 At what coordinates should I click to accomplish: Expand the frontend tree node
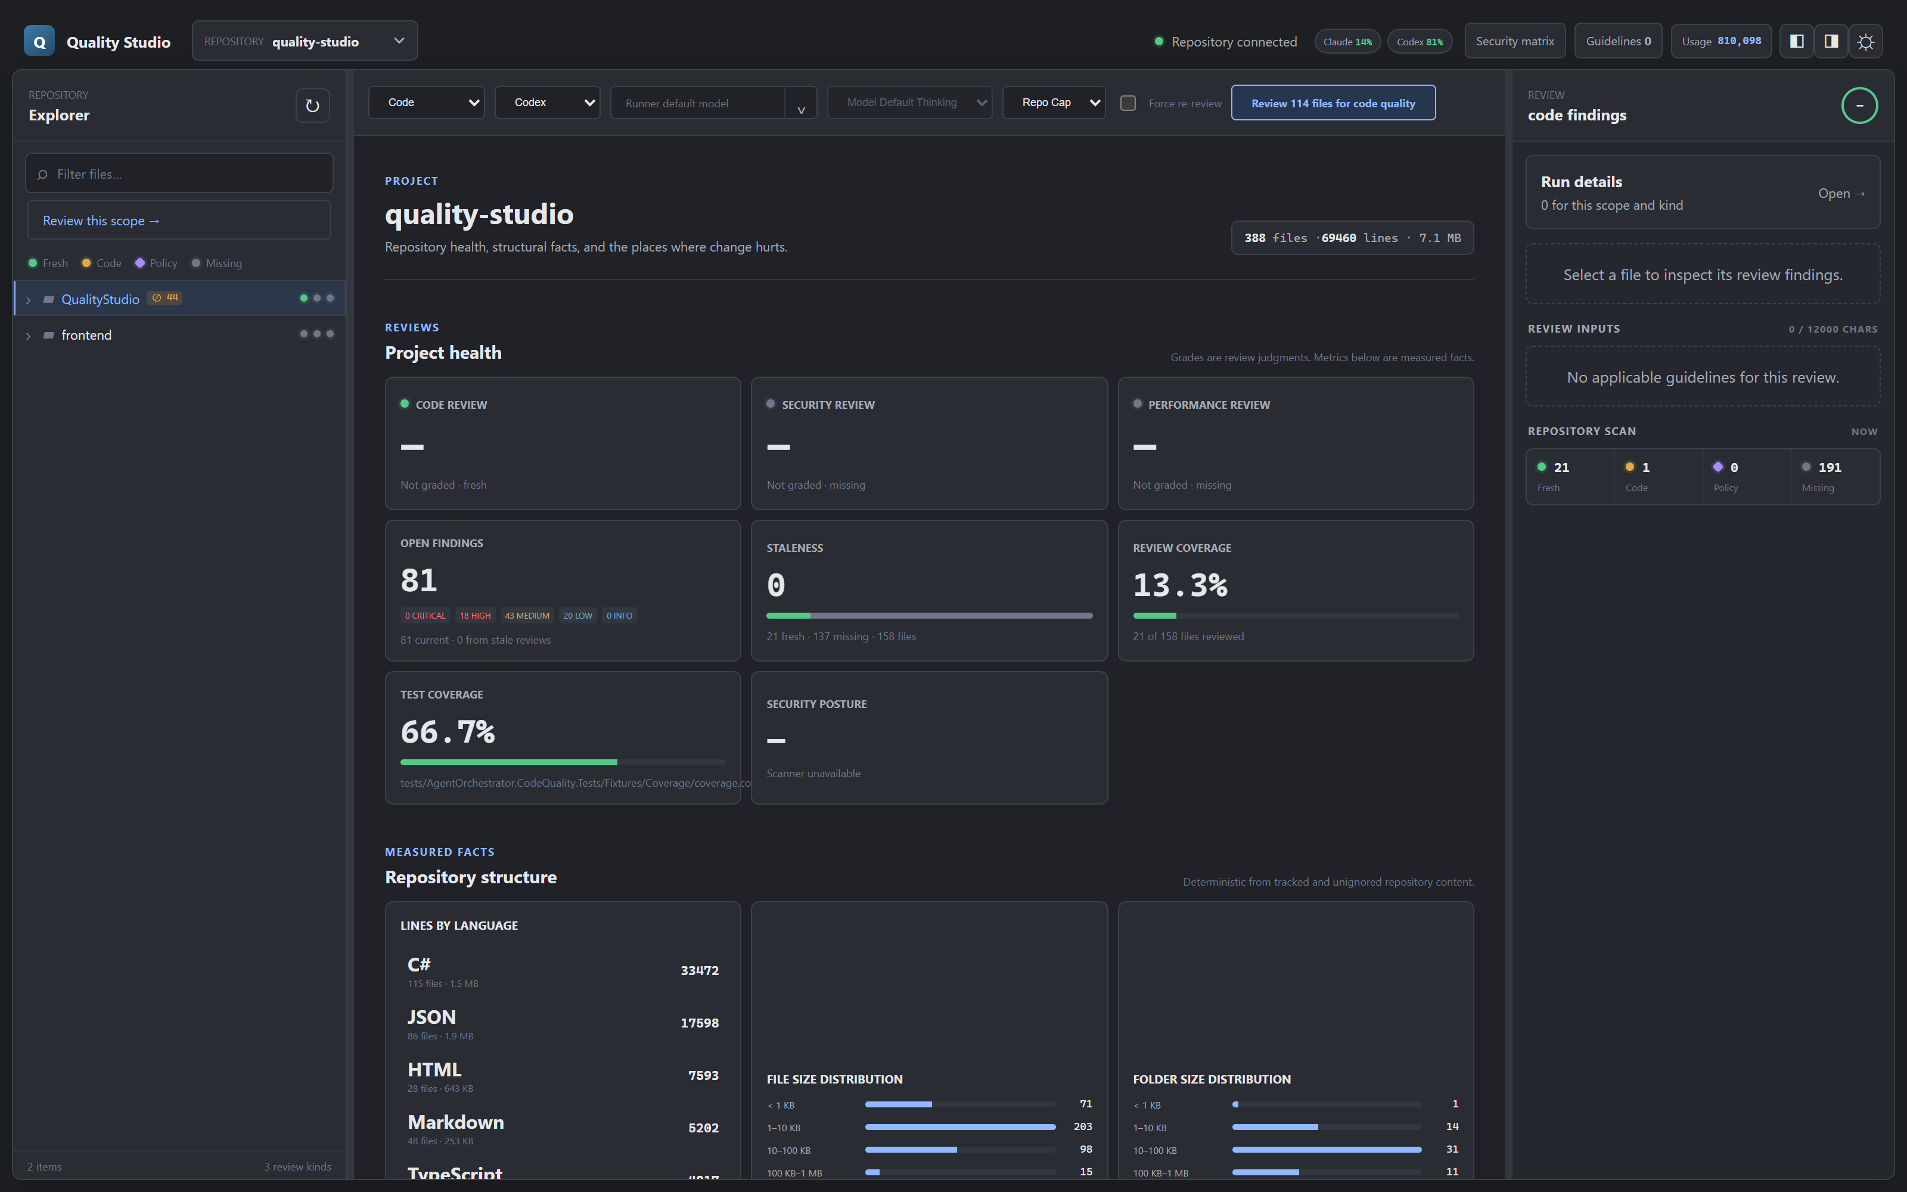(29, 336)
